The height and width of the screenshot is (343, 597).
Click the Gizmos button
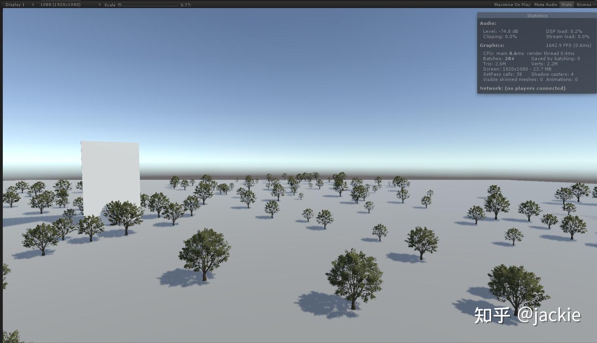point(584,4)
